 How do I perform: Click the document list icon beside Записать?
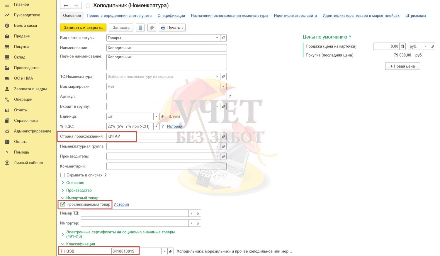pos(140,28)
